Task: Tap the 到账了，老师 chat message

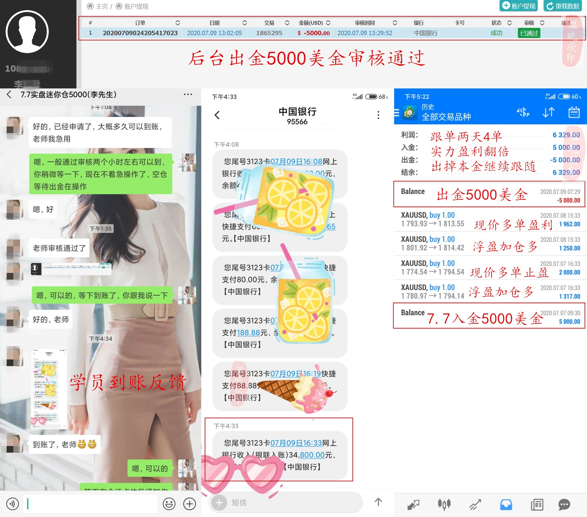Action: click(64, 444)
